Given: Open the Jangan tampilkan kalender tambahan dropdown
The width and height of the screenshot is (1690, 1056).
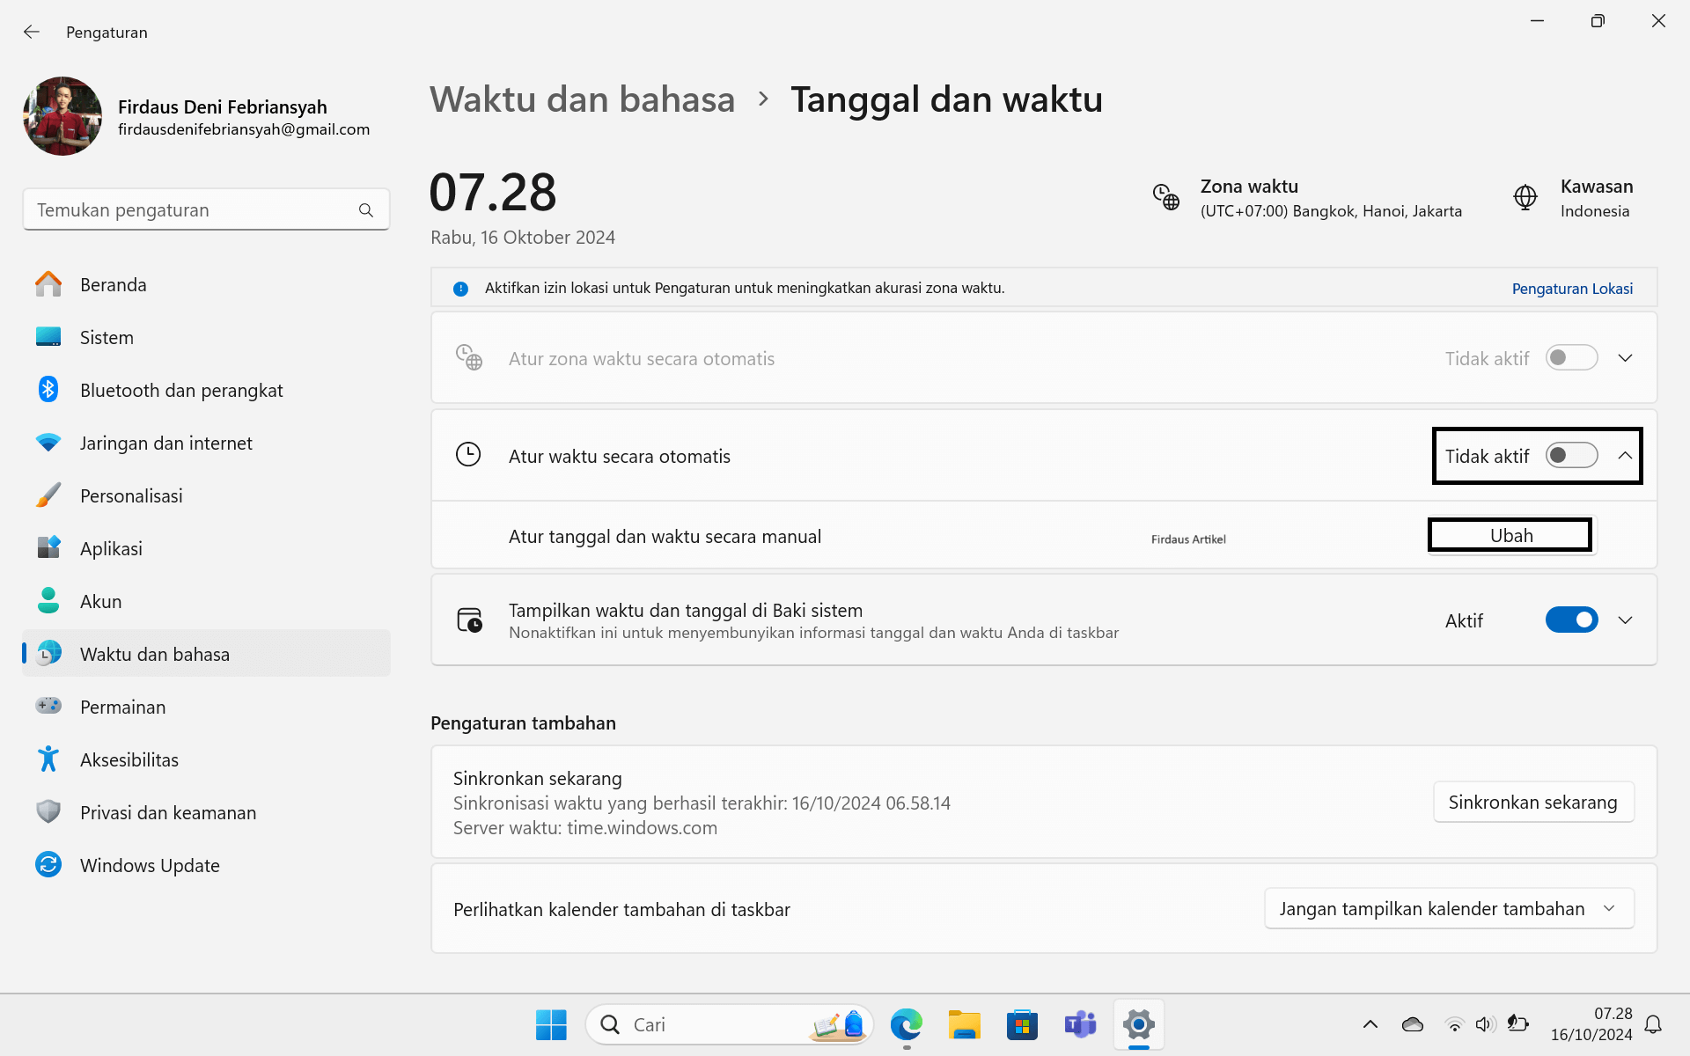Looking at the screenshot, I should [1449, 909].
